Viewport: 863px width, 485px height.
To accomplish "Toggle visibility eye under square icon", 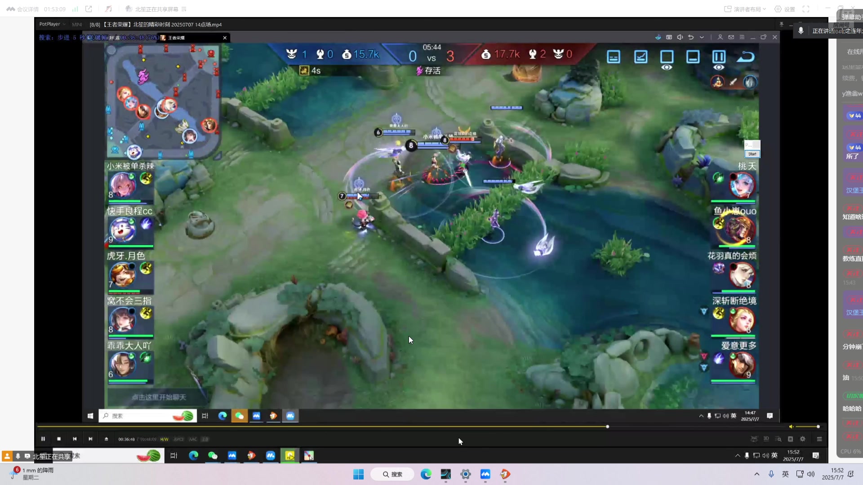I will pos(667,67).
